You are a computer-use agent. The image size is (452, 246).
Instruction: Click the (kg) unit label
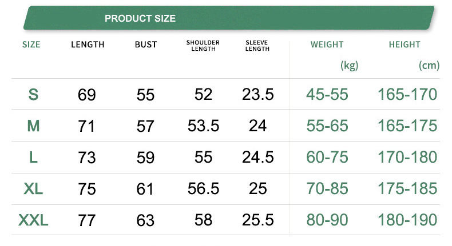[349, 66]
